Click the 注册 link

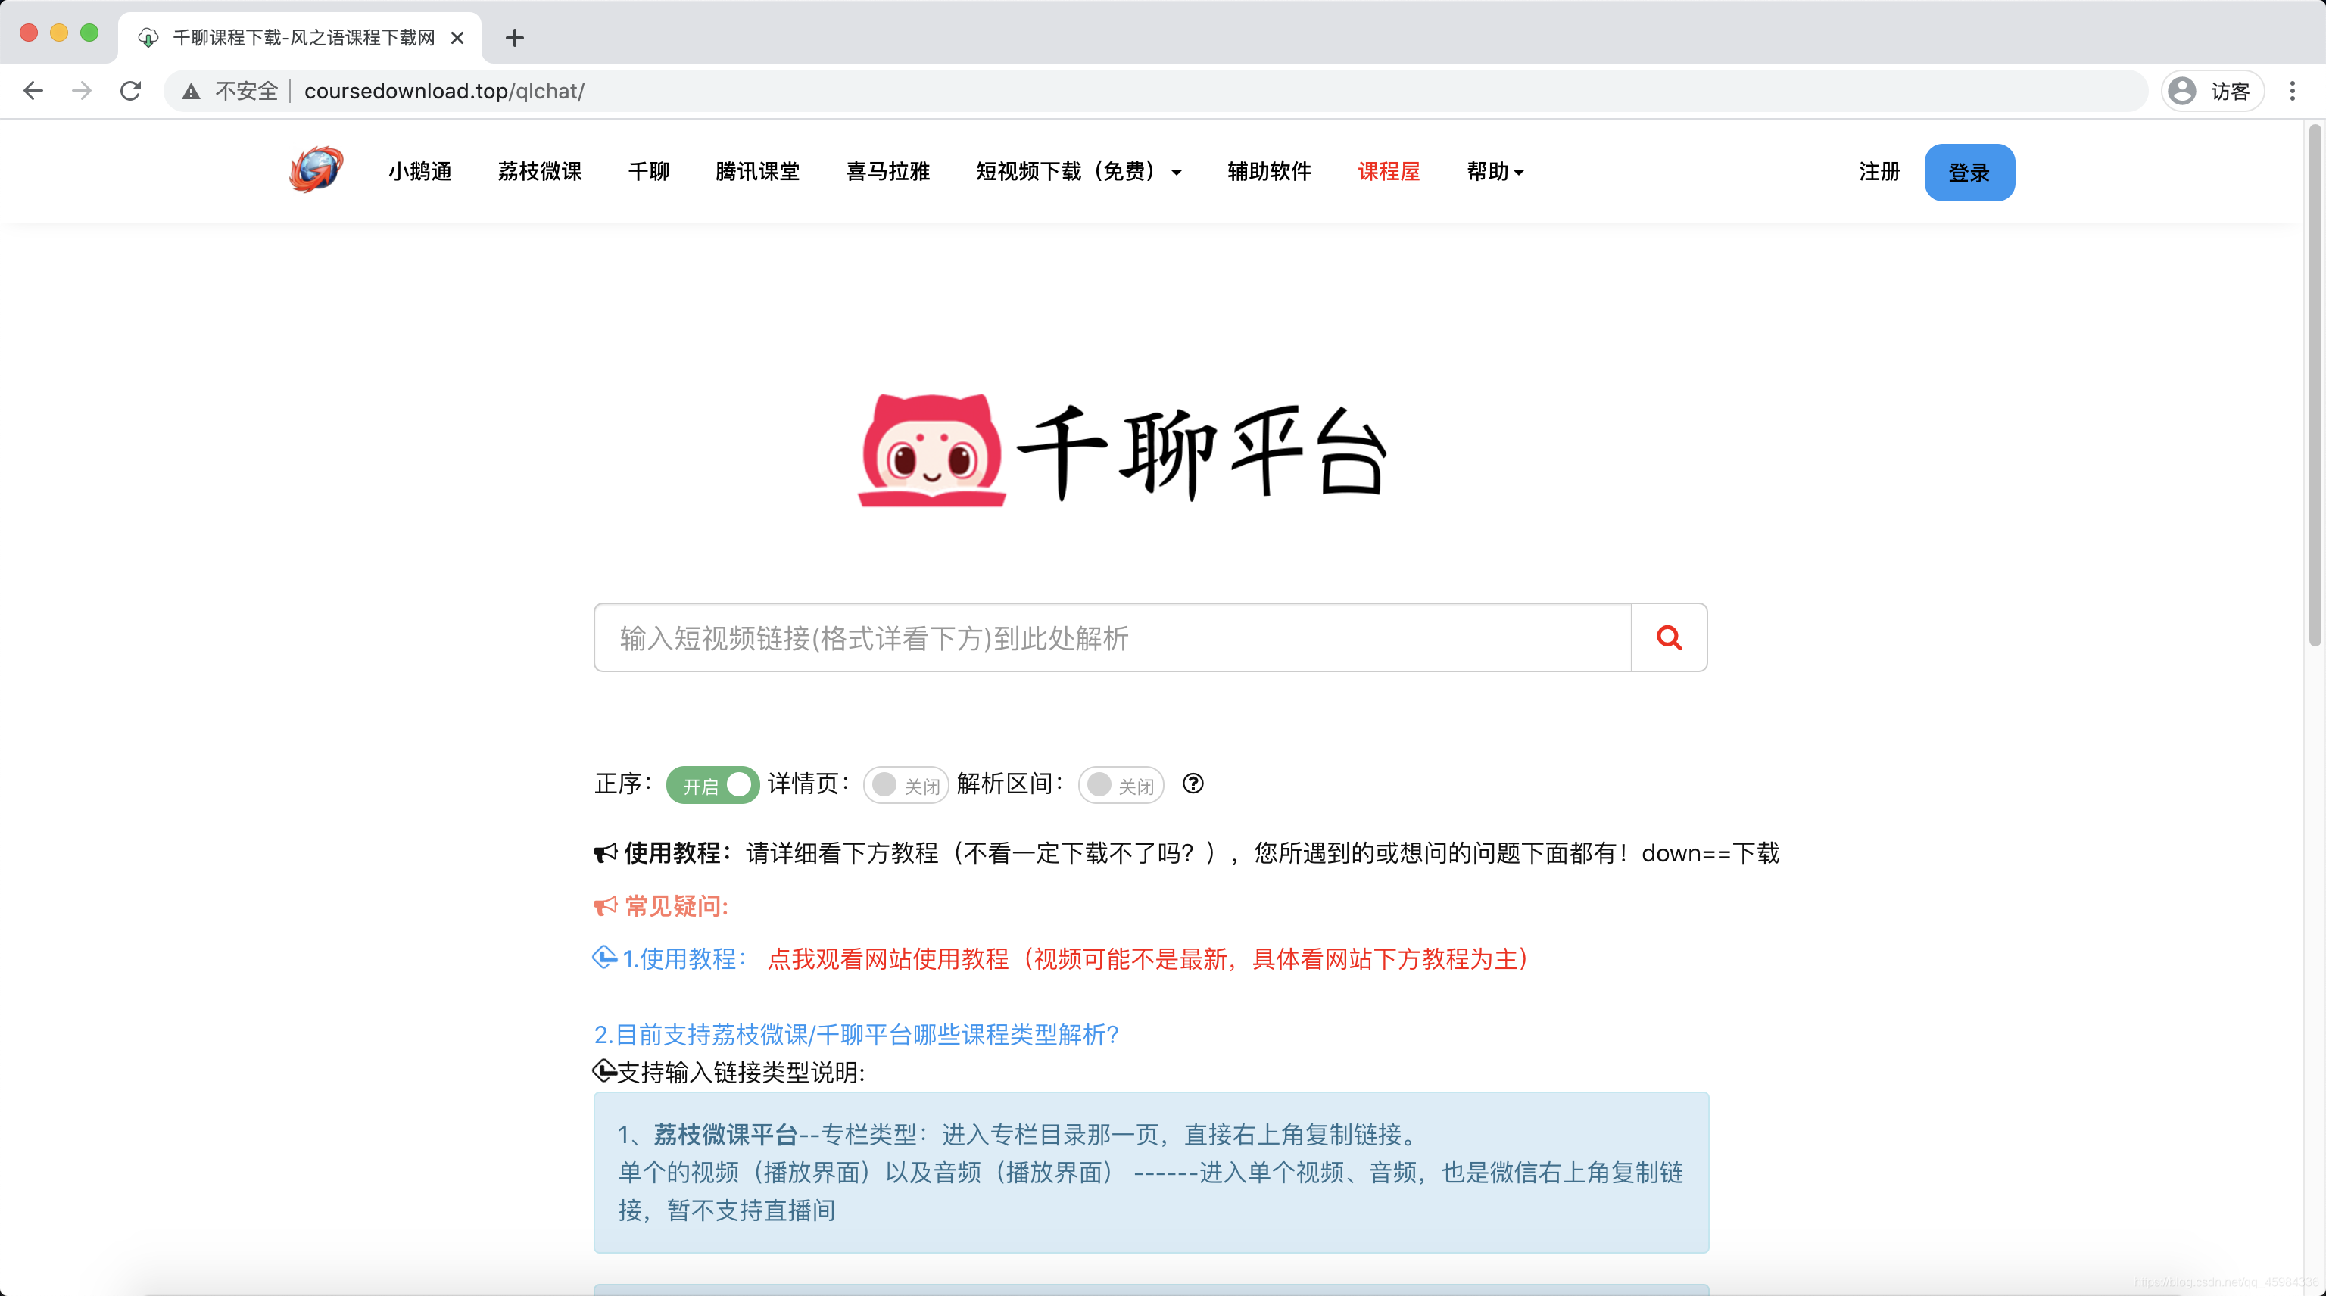[1879, 172]
